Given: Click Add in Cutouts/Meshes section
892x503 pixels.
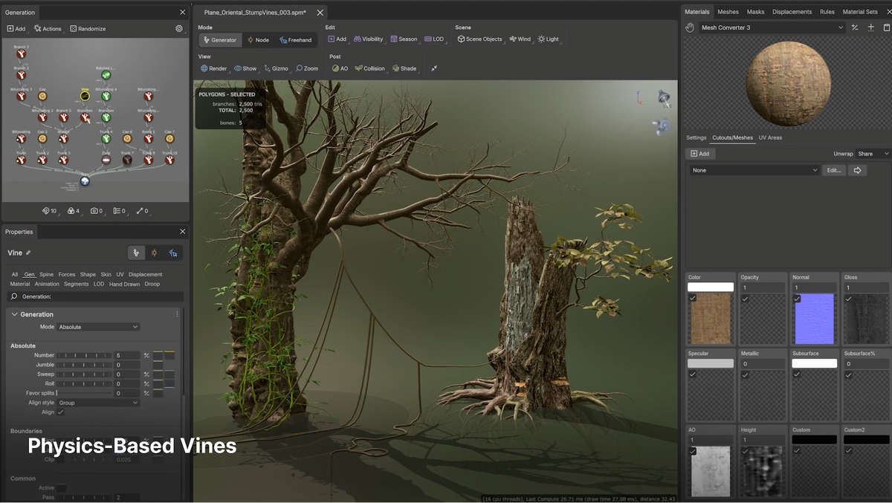Looking at the screenshot, I should 699,154.
